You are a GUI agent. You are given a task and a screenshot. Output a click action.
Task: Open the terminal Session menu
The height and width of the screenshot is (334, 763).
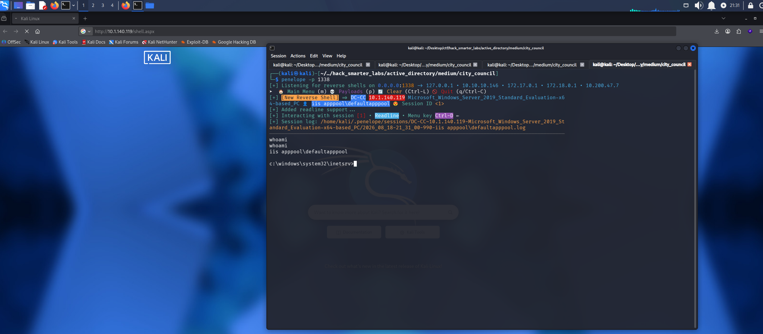click(278, 56)
